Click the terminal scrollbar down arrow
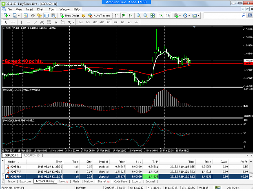The image size is (255, 191). [251, 177]
